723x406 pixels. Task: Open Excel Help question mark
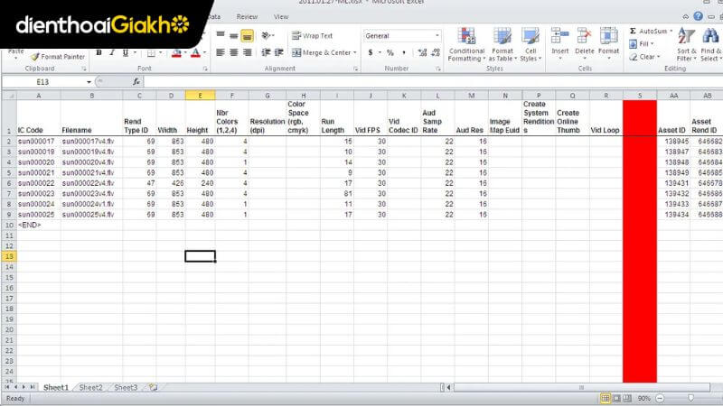(x=698, y=16)
